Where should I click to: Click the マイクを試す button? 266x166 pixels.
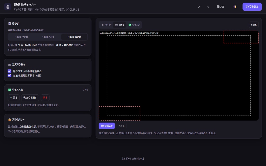[252, 7]
